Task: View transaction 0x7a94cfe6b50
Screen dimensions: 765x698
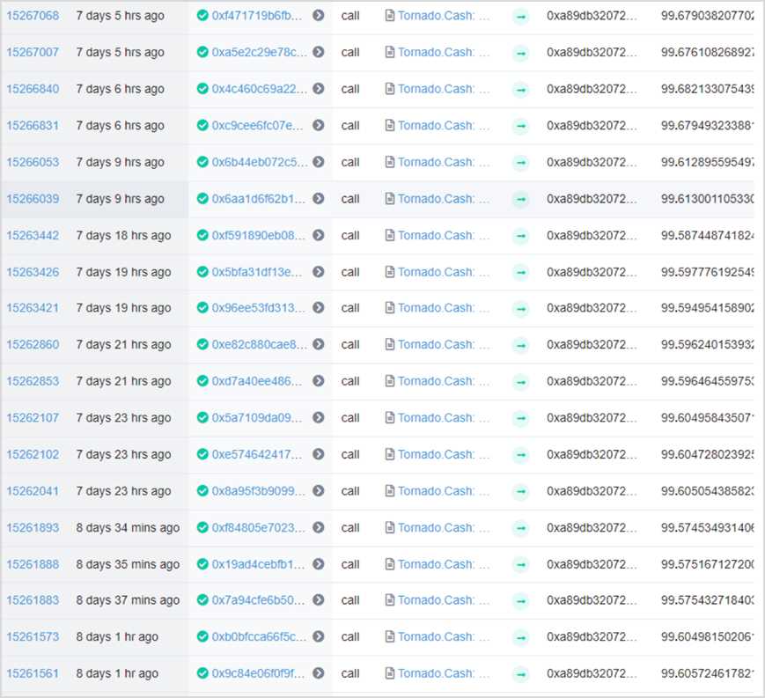Action: (259, 600)
